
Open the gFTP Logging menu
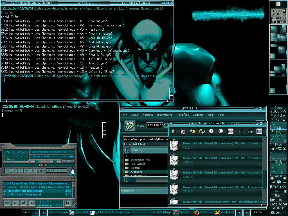point(198,115)
